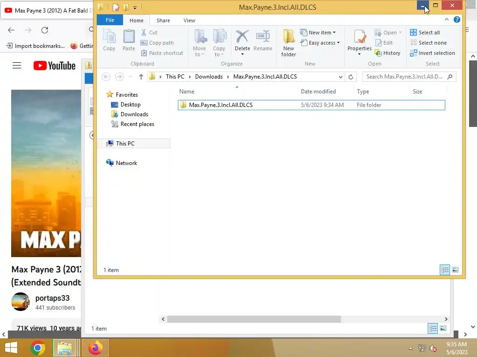Open file History
Viewport: 477px width, 357px height.
coord(388,53)
